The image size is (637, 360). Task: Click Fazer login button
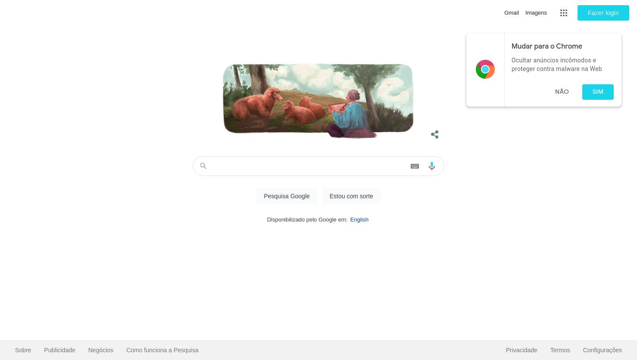[x=603, y=13]
